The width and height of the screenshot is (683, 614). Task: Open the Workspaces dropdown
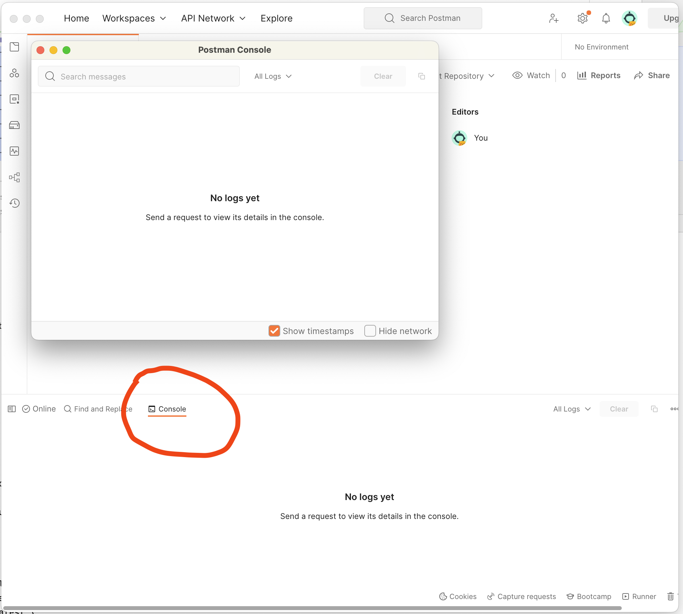pyautogui.click(x=134, y=18)
